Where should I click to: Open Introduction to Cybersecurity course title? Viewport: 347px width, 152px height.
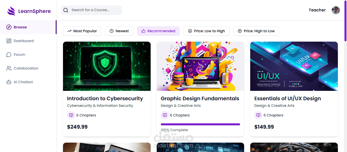click(105, 98)
